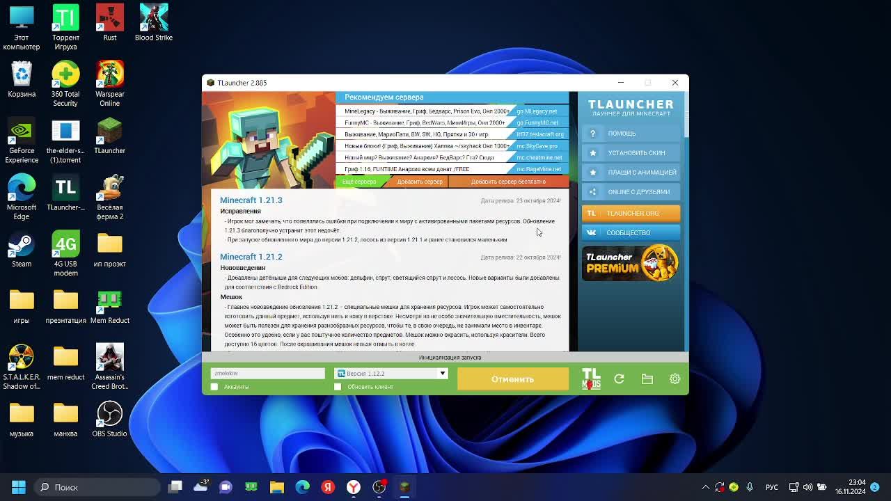This screenshot has height=501, width=891.
Task: Open Торрент Игруха desktop shortcut
Action: coord(65,28)
